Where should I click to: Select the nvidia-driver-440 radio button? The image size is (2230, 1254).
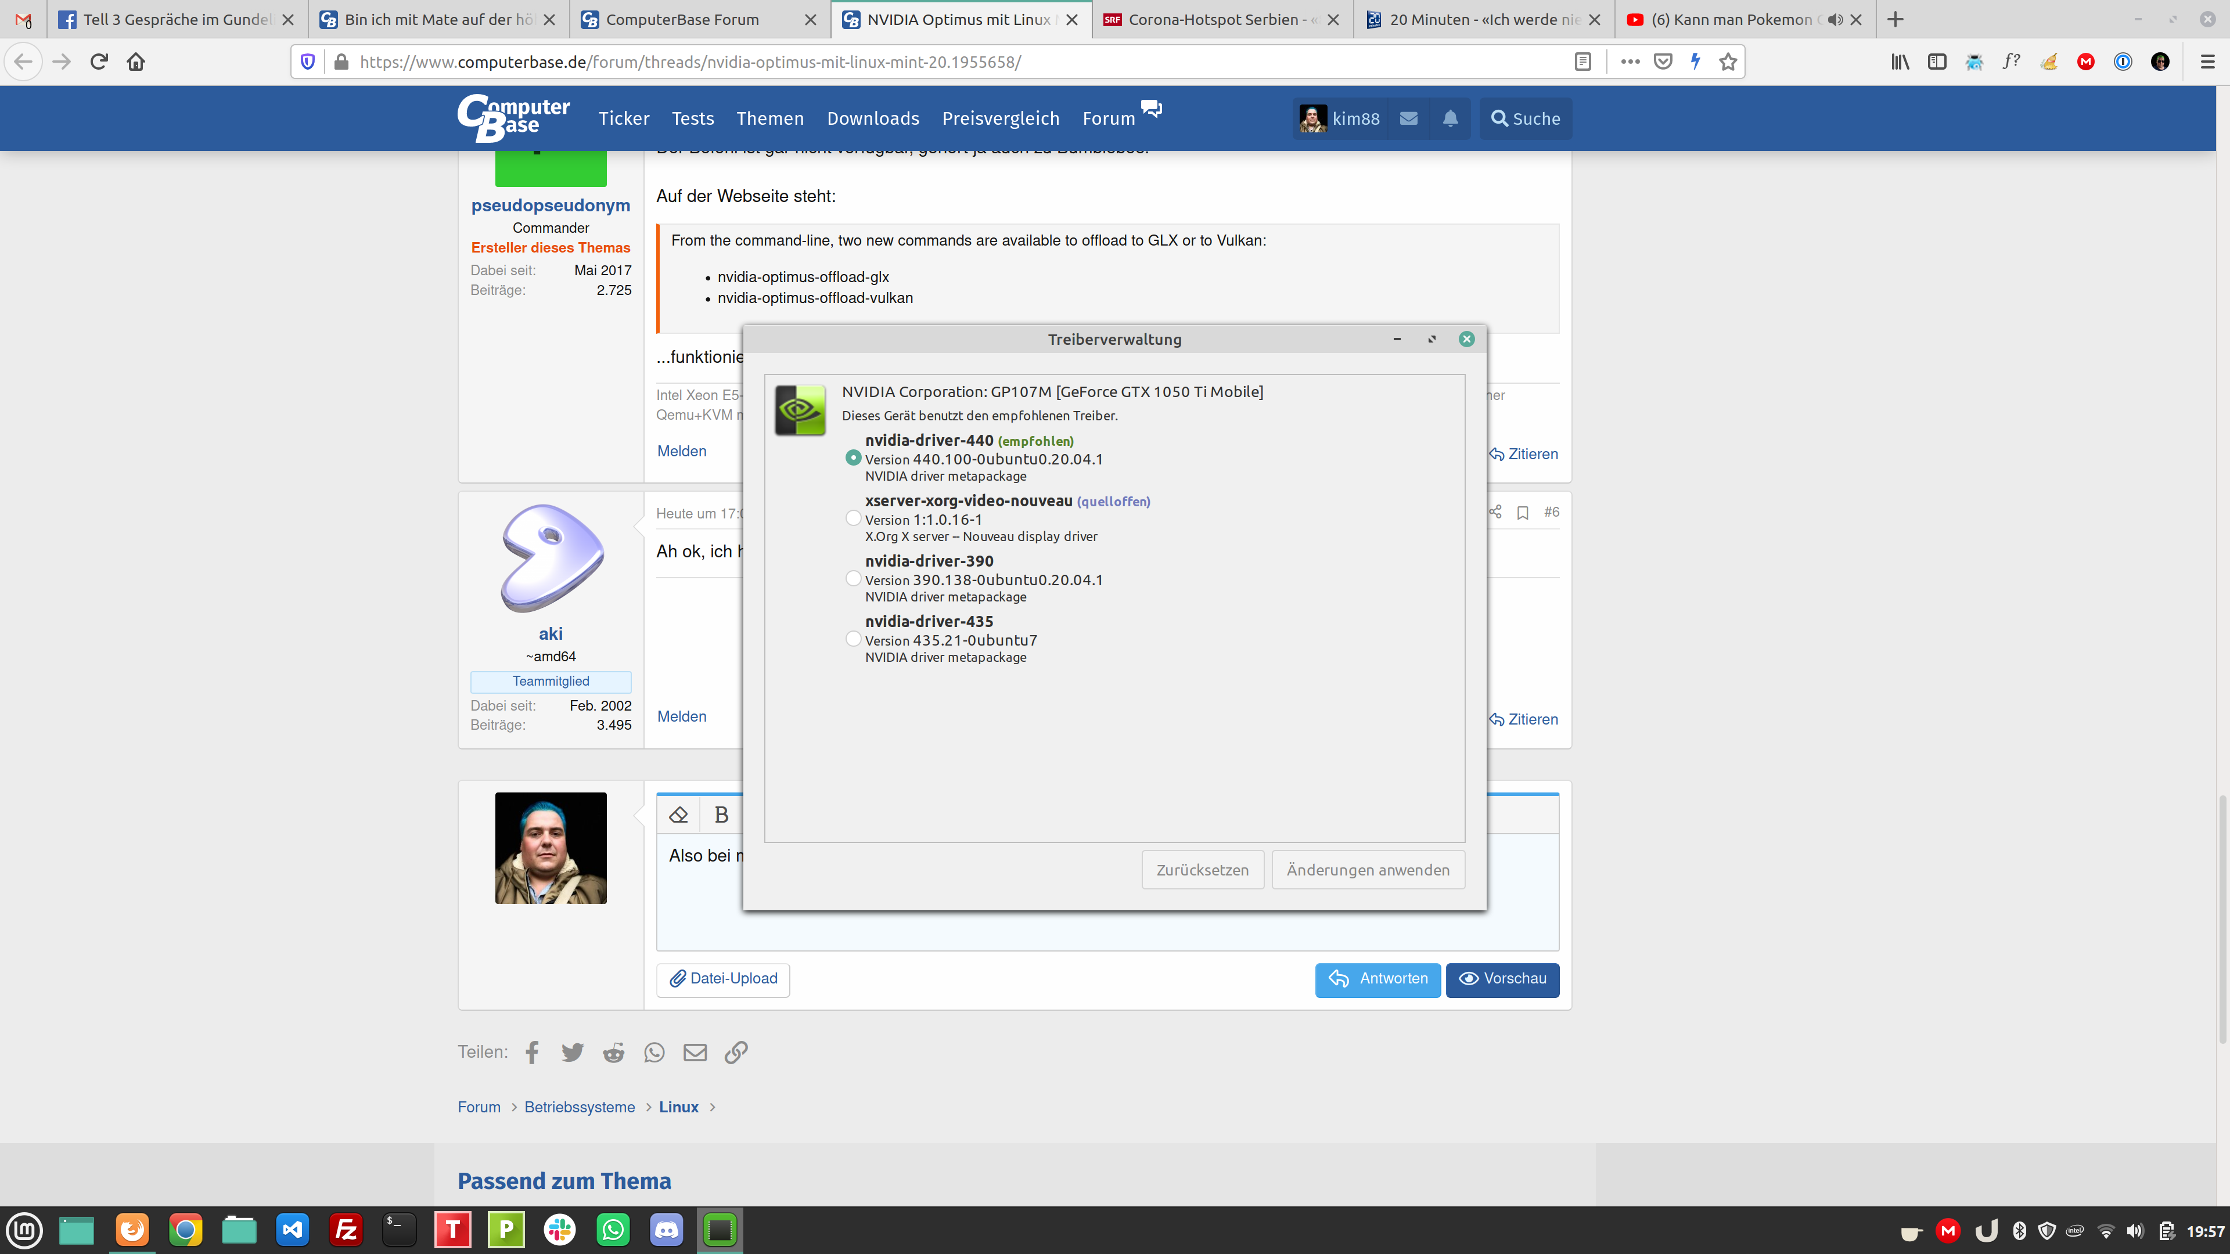[x=853, y=458]
